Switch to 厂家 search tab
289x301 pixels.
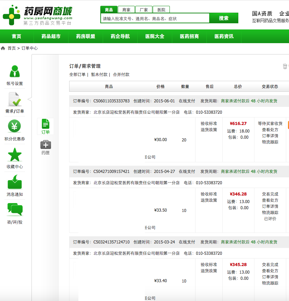[x=144, y=10]
